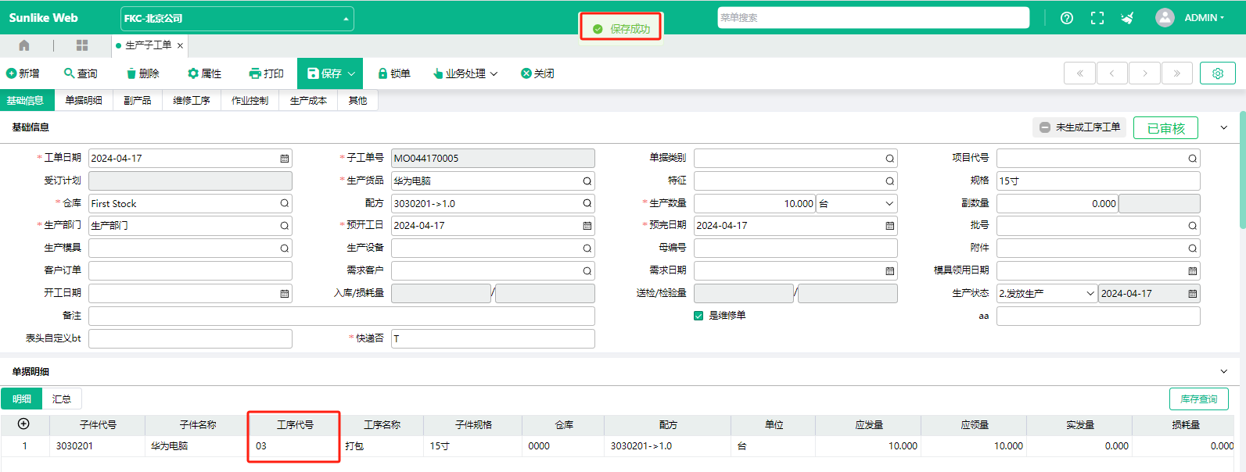The image size is (1246, 472).
Task: Click lookup icon in 需求客户 field
Action: (x=587, y=271)
